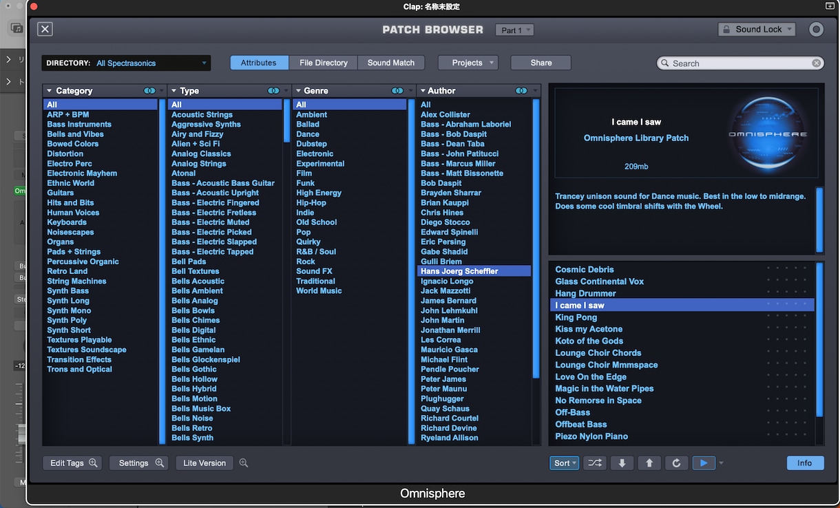The height and width of the screenshot is (508, 840).
Task: Select Synth Bass category
Action: coord(67,291)
